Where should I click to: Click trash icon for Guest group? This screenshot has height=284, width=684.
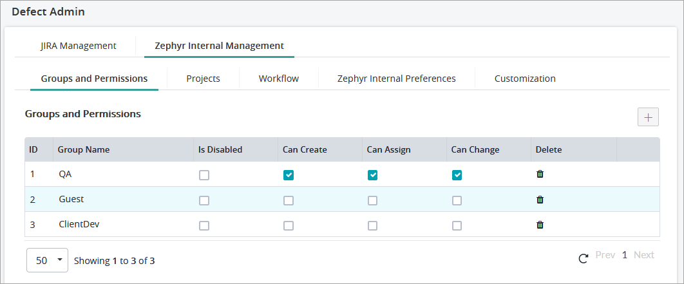540,200
